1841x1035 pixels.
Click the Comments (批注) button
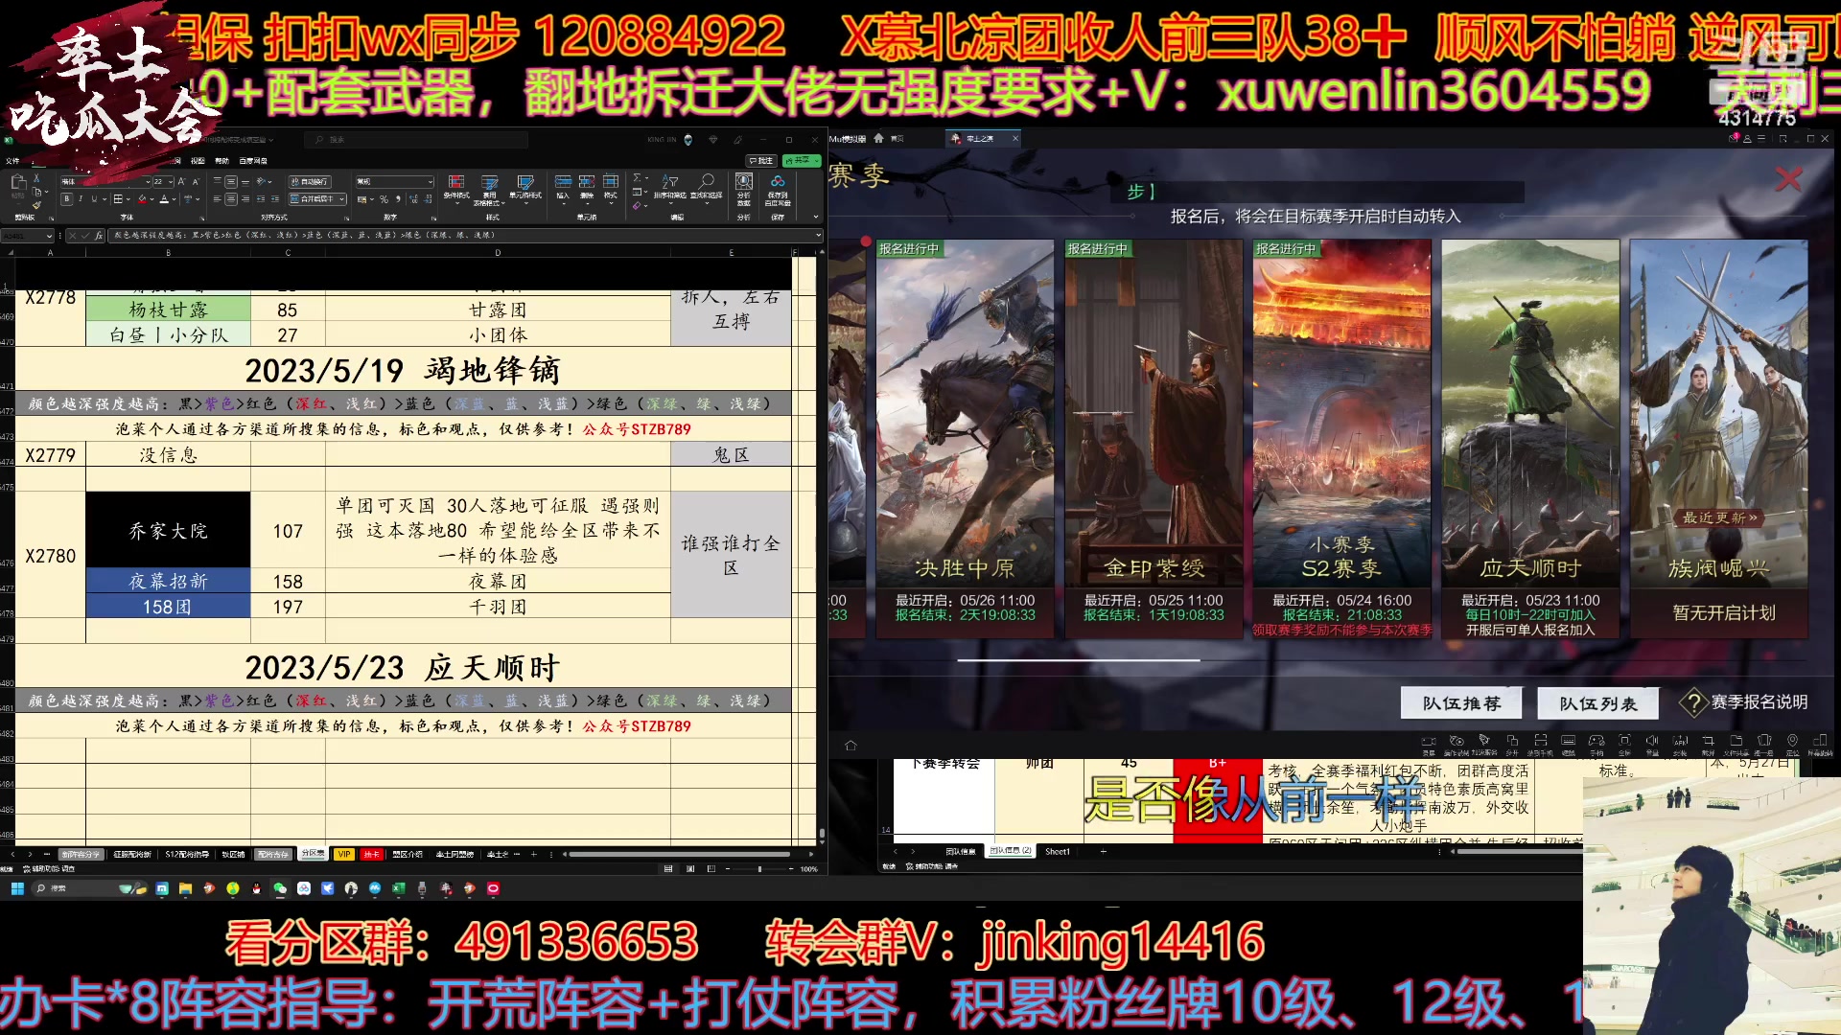point(761,160)
